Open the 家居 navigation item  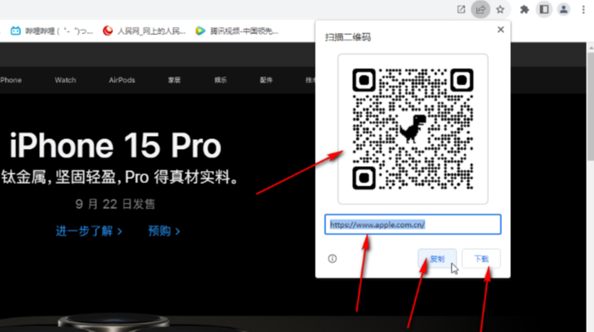174,80
